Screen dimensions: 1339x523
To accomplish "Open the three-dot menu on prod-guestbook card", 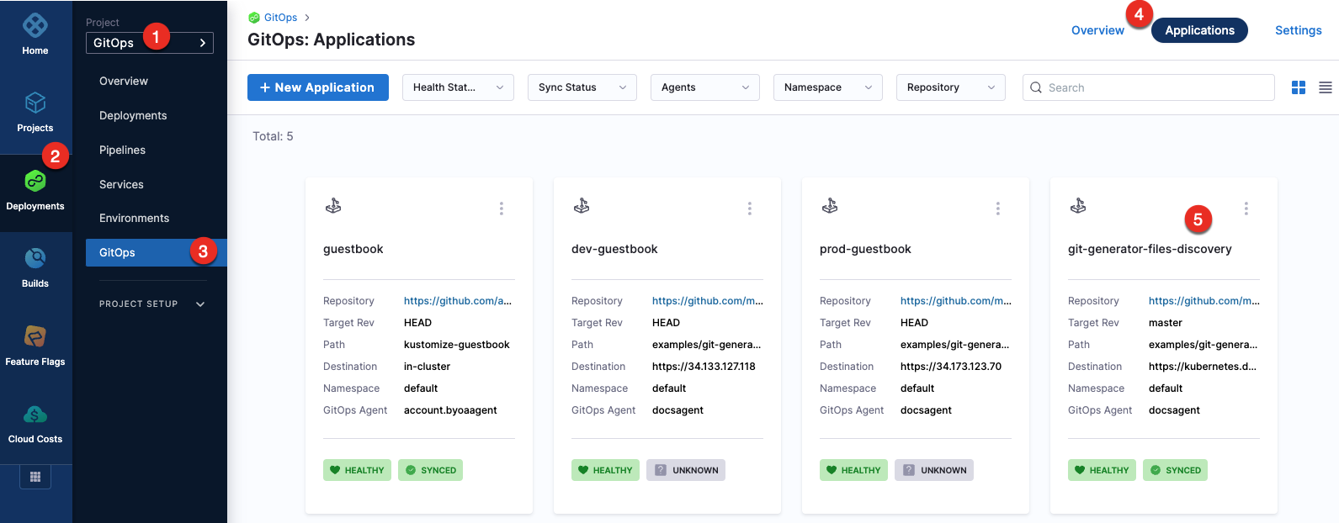I will [x=998, y=209].
